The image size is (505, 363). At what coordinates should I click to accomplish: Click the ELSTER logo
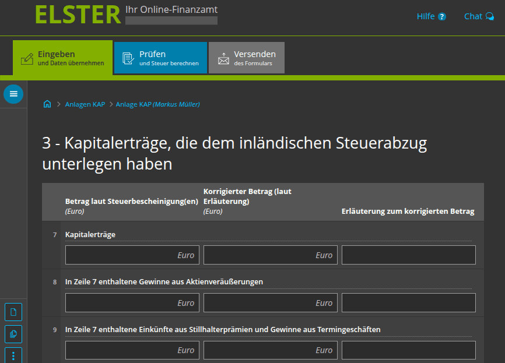point(78,15)
